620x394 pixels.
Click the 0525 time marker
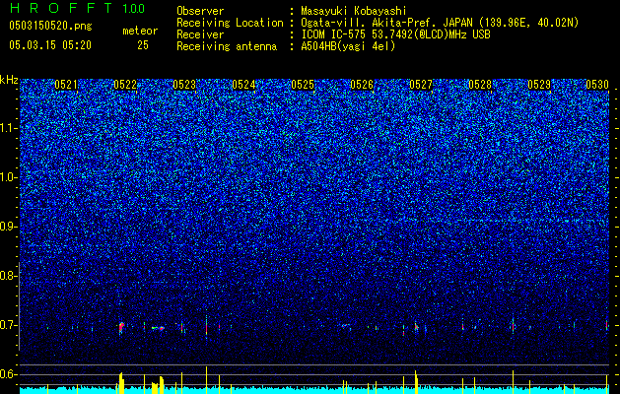coord(303,85)
